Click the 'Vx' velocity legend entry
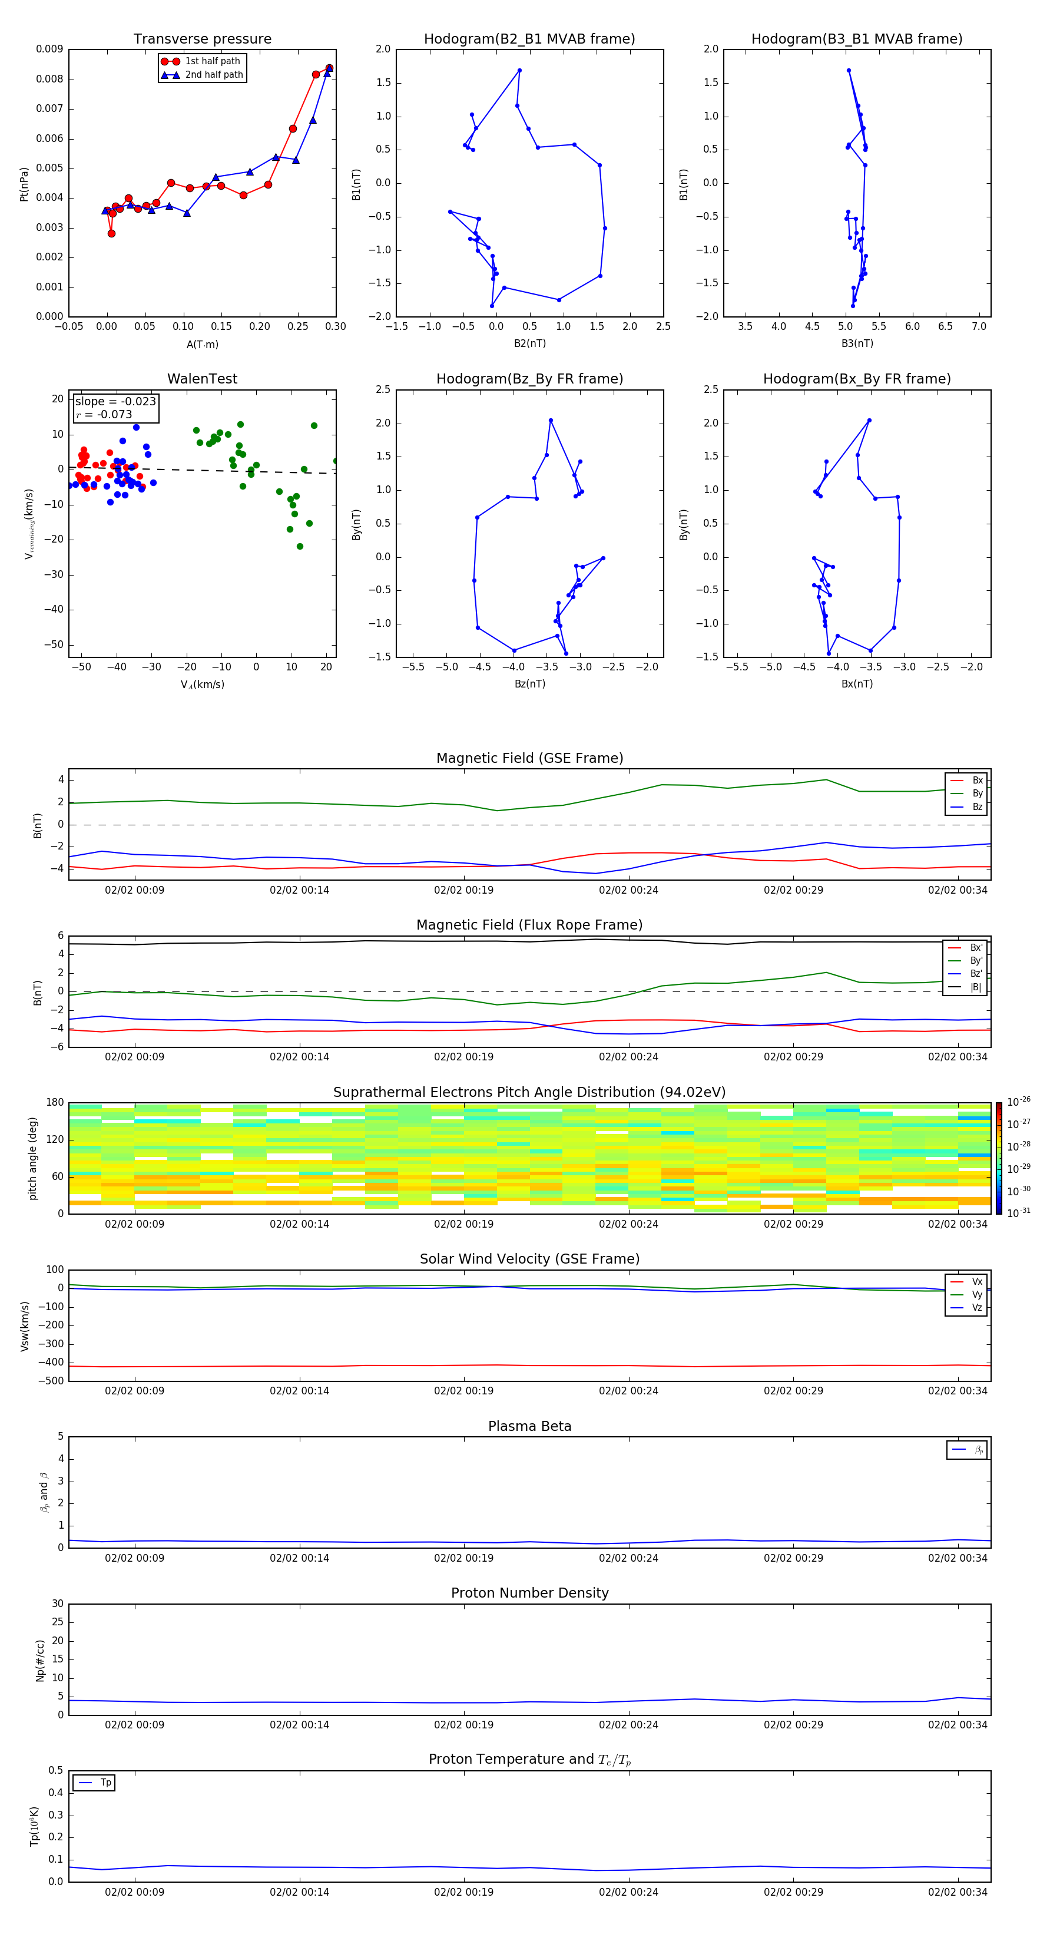The width and height of the screenshot is (1060, 1944). coord(966,1282)
